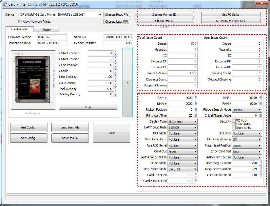Adjust the RMM + spinner
Screen dimensions: 270x206
[196, 103]
